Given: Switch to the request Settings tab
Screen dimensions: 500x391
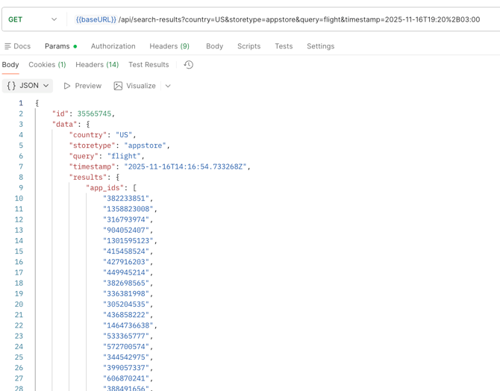Looking at the screenshot, I should [320, 46].
